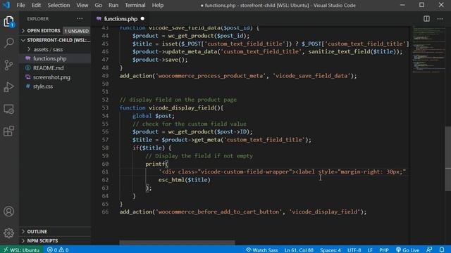Image resolution: width=451 pixels, height=253 pixels.
Task: Open the Terminal menu
Action: tap(135, 5)
